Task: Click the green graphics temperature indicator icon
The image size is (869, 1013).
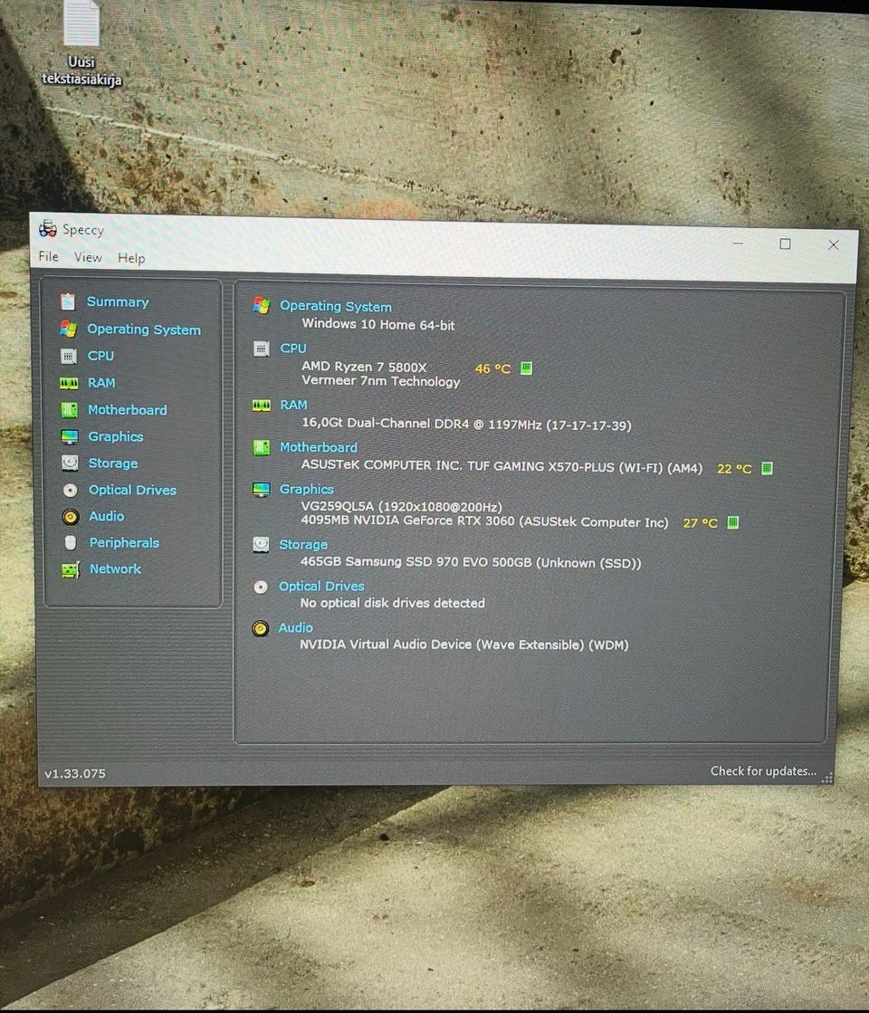Action: (732, 522)
